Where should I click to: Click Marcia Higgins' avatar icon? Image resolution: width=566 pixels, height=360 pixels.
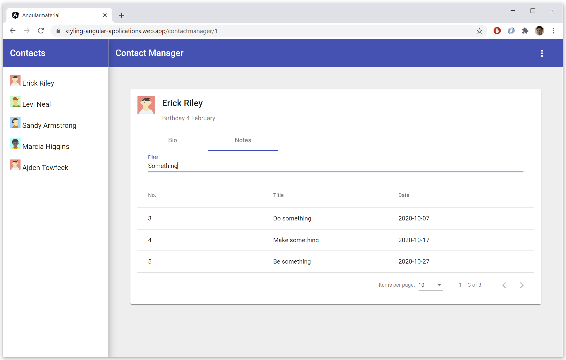15,144
